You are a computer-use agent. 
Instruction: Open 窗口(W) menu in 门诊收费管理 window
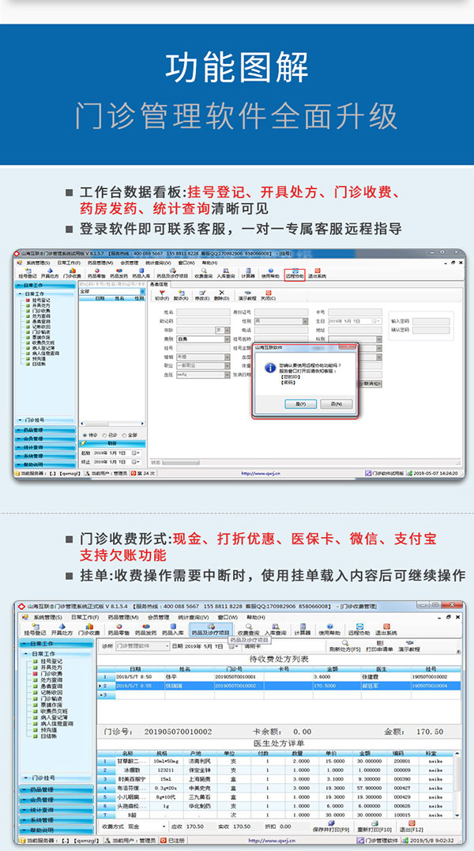coord(228,617)
